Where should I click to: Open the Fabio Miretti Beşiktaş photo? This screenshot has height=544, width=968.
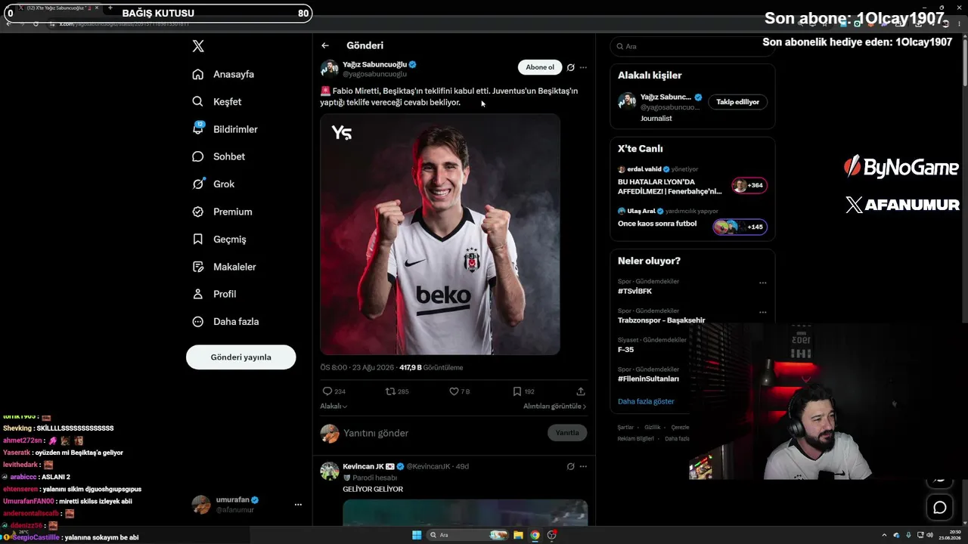tap(440, 234)
